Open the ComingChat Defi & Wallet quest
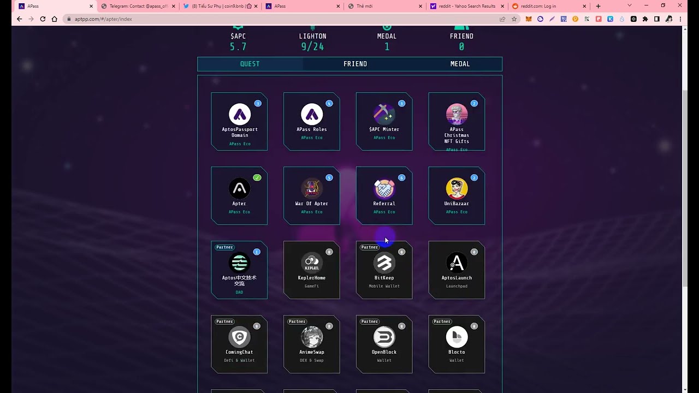This screenshot has height=393, width=699. point(239,344)
